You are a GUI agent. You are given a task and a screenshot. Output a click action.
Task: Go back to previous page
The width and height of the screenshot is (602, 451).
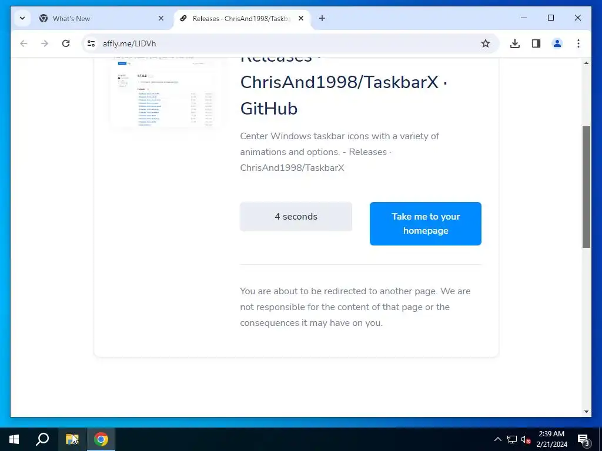[24, 43]
